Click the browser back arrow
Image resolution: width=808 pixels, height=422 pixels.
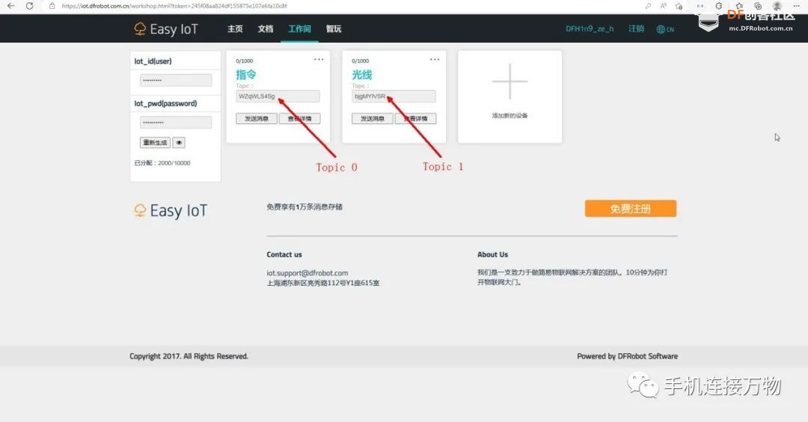coord(10,6)
